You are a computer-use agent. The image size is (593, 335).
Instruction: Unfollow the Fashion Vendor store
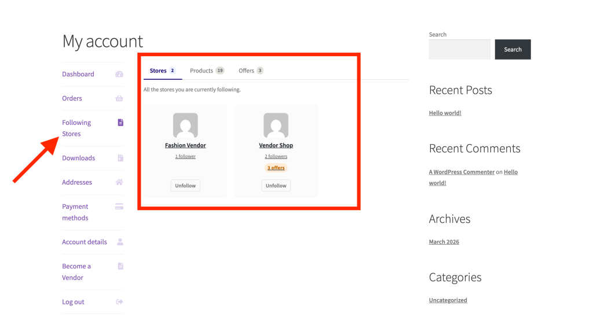(185, 186)
